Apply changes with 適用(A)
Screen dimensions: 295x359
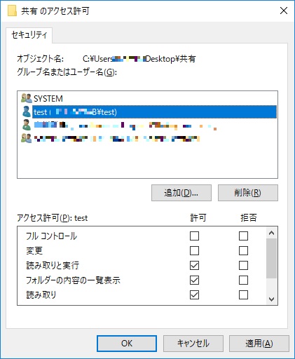tap(259, 344)
